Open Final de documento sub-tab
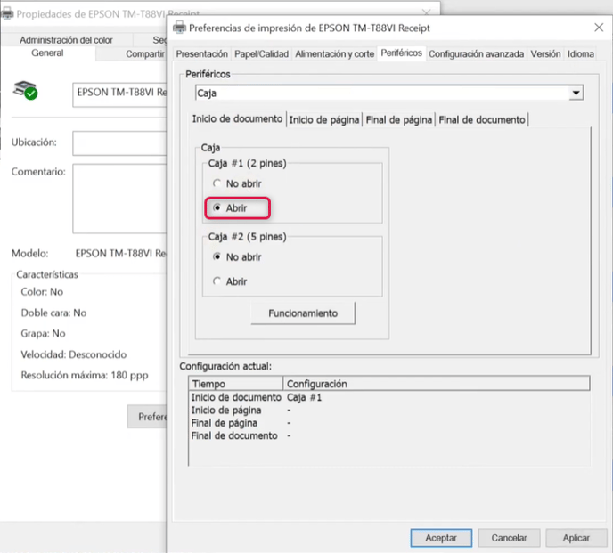Screen dimensions: 613x553 (x=482, y=119)
